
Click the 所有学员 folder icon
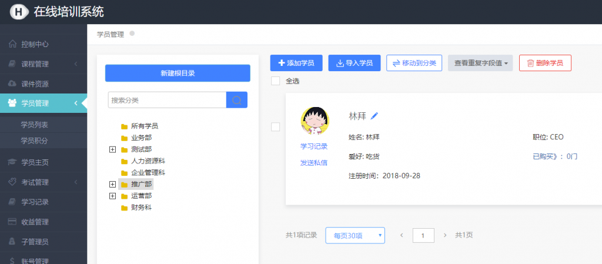124,126
